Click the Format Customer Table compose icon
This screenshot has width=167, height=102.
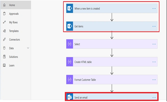(x=70, y=80)
